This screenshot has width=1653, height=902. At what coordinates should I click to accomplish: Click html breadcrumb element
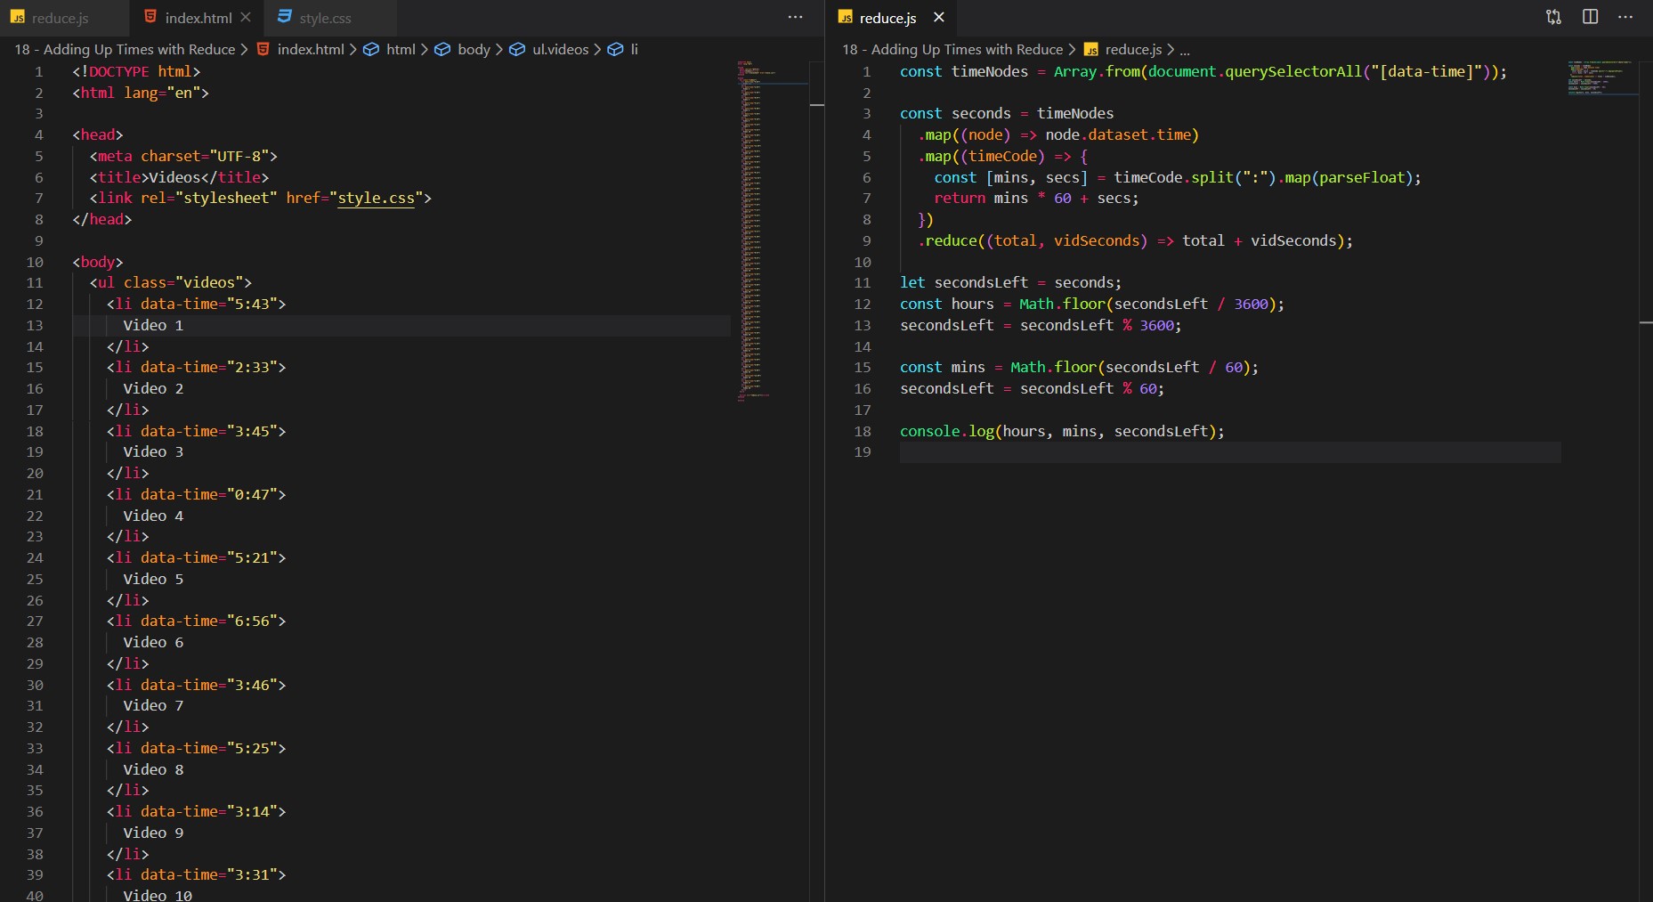click(401, 50)
